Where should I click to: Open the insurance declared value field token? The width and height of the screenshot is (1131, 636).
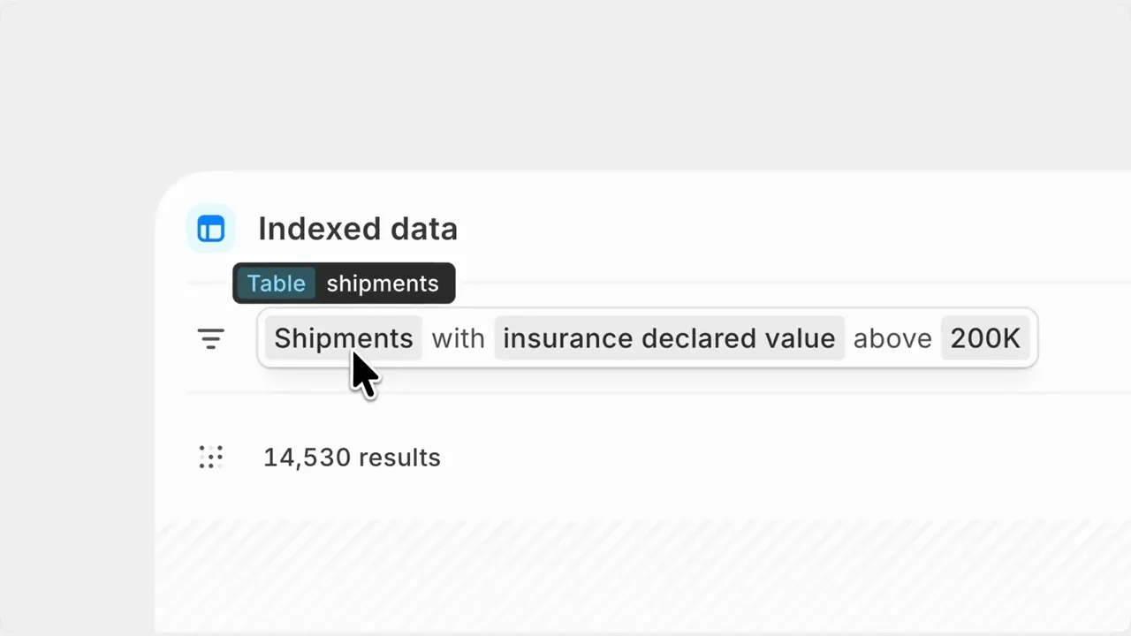[x=669, y=338]
